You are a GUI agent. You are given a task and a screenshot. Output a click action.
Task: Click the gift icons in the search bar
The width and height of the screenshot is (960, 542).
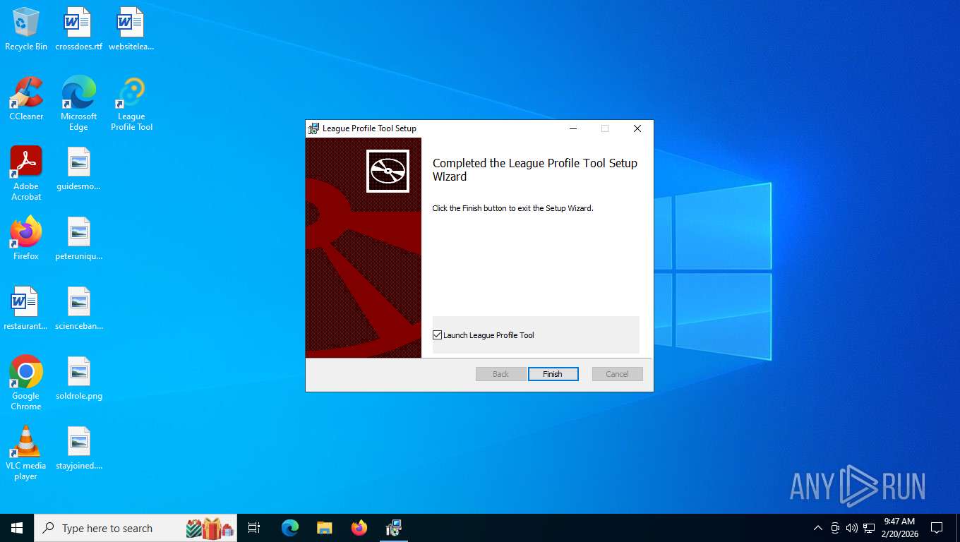(210, 528)
